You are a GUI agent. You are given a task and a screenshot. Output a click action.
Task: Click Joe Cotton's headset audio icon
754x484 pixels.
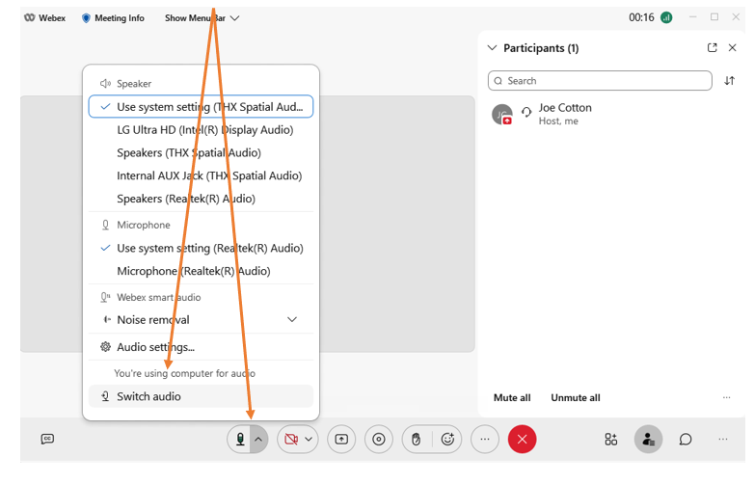pyautogui.click(x=526, y=112)
